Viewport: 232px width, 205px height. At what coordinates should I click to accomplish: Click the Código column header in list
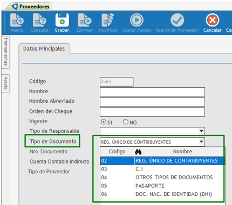pyautogui.click(x=117, y=152)
